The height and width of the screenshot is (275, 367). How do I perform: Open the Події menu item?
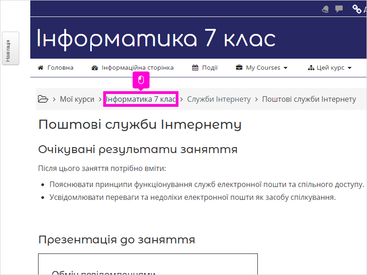[x=210, y=68]
